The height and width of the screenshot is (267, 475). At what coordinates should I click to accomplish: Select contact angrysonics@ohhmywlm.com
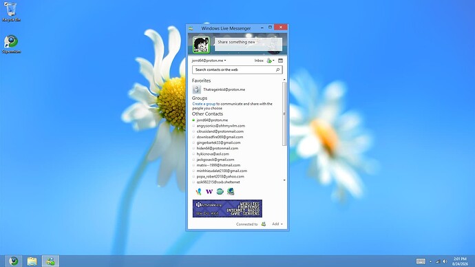click(221, 126)
